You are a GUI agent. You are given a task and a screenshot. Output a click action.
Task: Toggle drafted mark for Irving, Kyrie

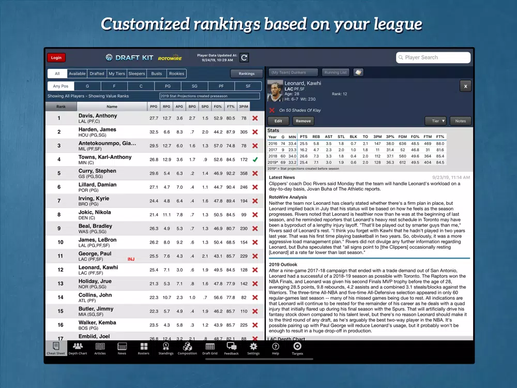[255, 201]
